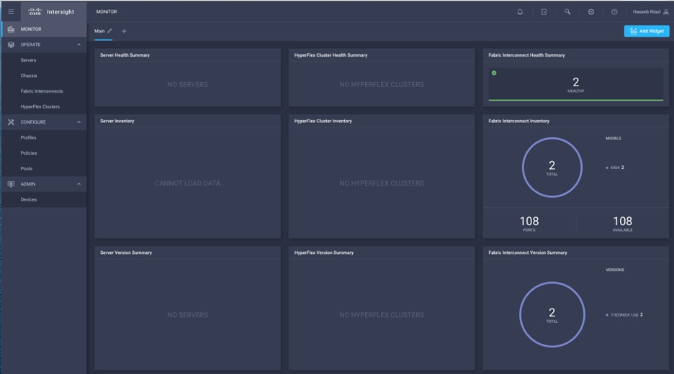Open Fabric Interconnects in sidebar

(x=44, y=91)
